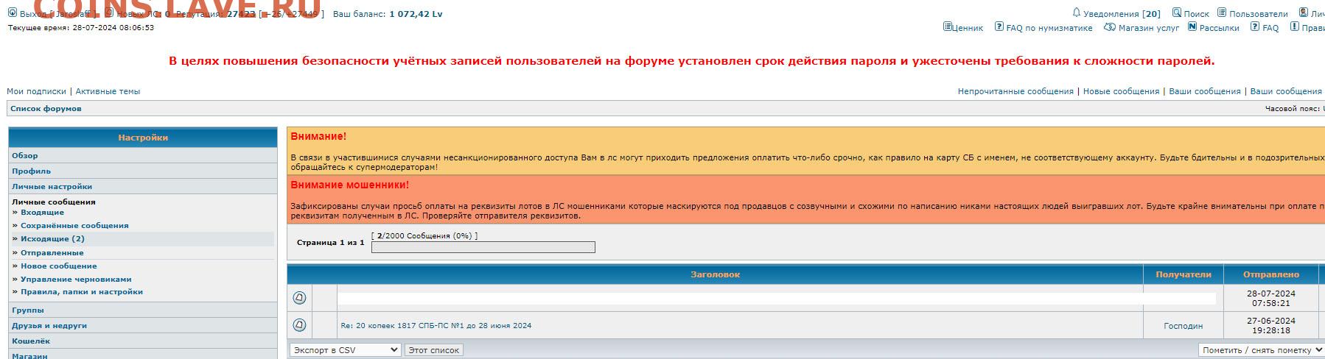Click the Рассылки newsletter icon
Viewport: 1325px width, 359px height.
coord(1192,27)
